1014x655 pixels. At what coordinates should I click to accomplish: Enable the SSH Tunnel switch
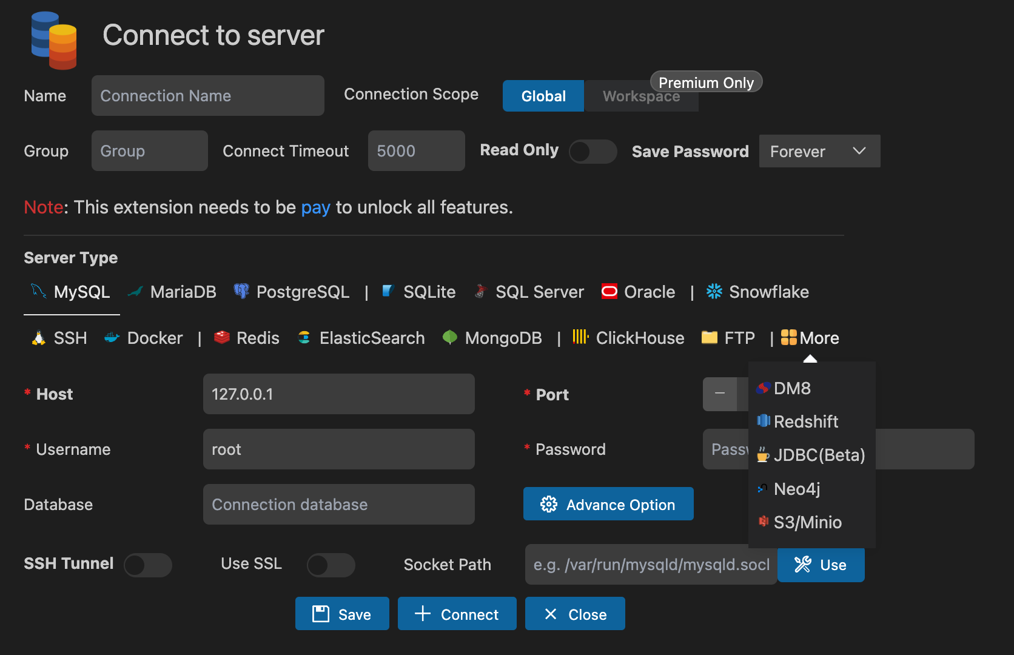click(148, 565)
